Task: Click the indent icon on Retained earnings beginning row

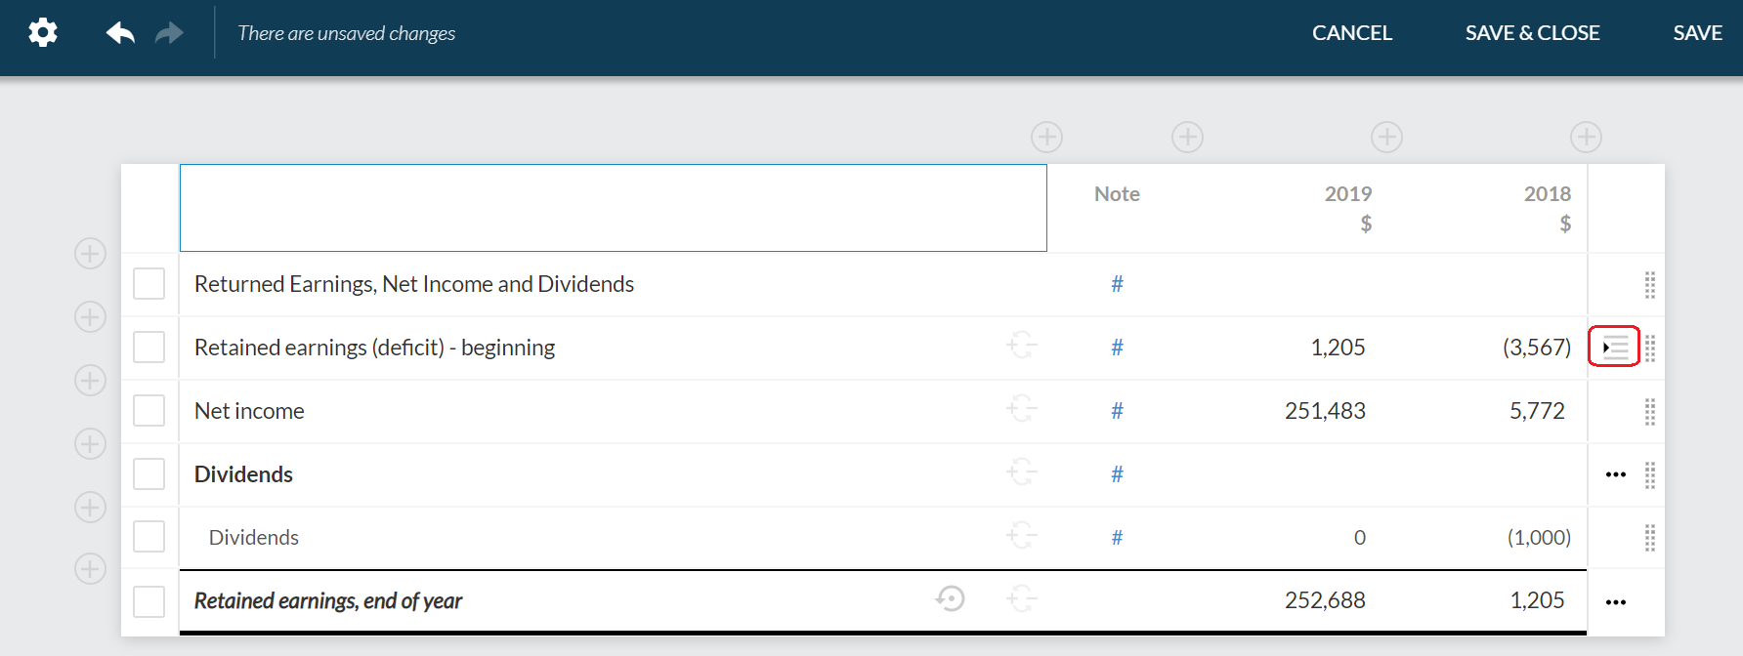Action: (x=1614, y=348)
